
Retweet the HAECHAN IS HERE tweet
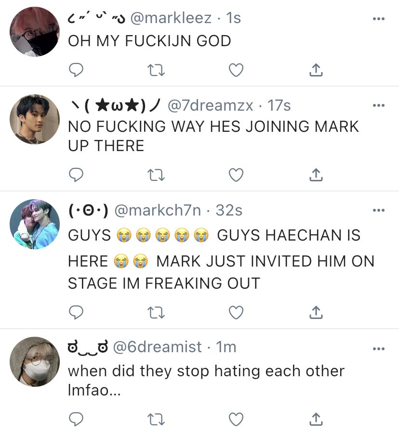click(x=156, y=313)
